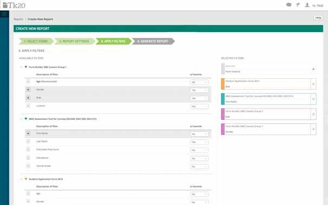
Task: Click the flag icon in the header
Action: point(298,5)
